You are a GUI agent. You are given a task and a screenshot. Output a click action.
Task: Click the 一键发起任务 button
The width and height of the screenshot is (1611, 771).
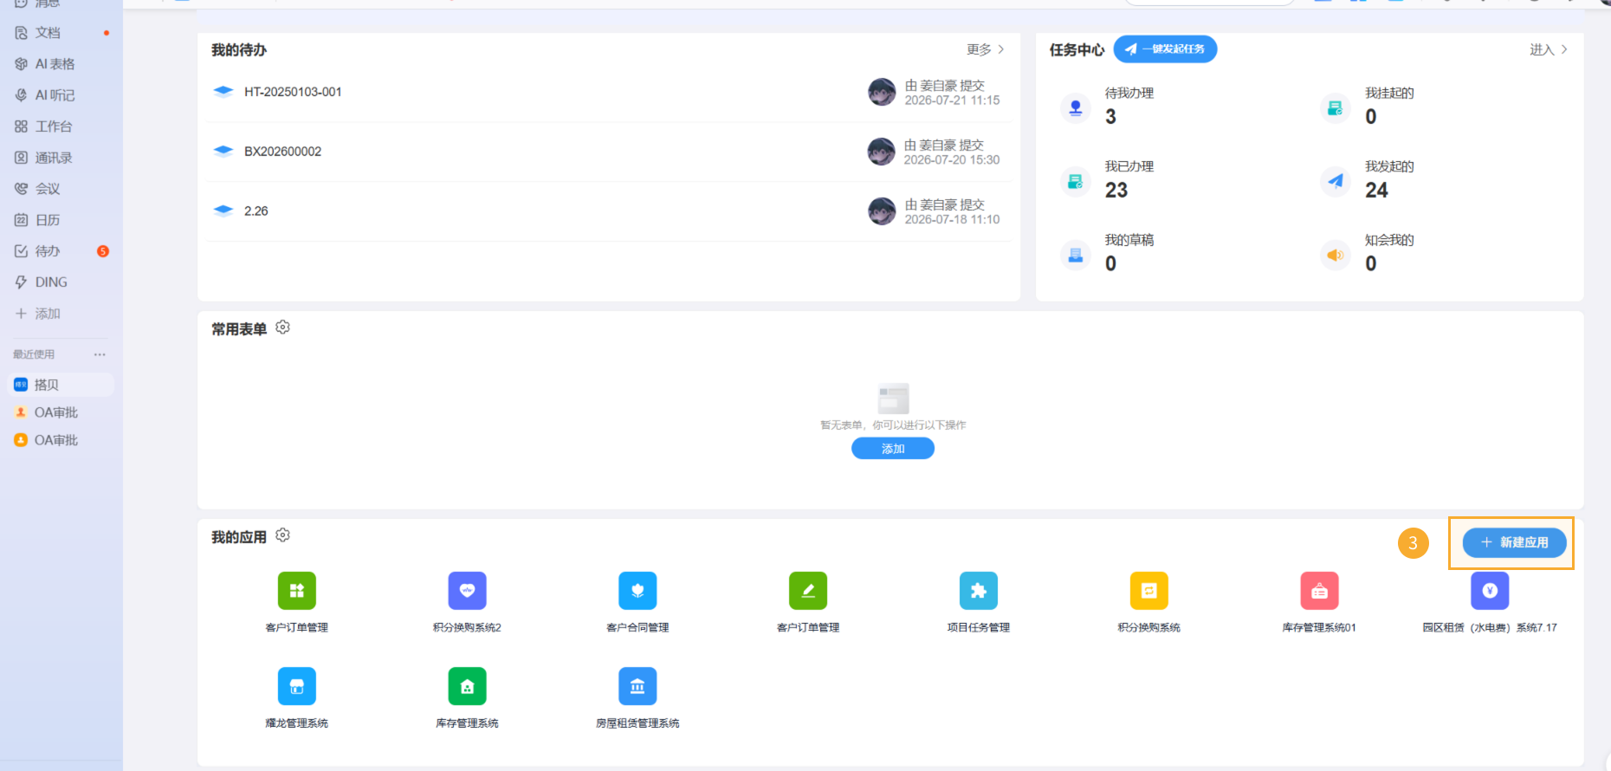click(x=1165, y=49)
